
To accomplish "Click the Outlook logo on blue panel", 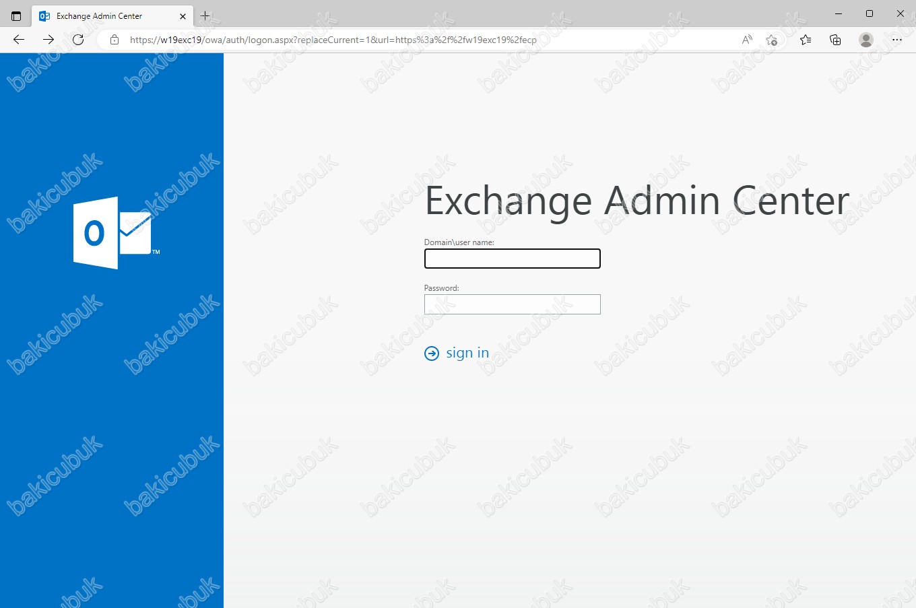I will pos(116,233).
